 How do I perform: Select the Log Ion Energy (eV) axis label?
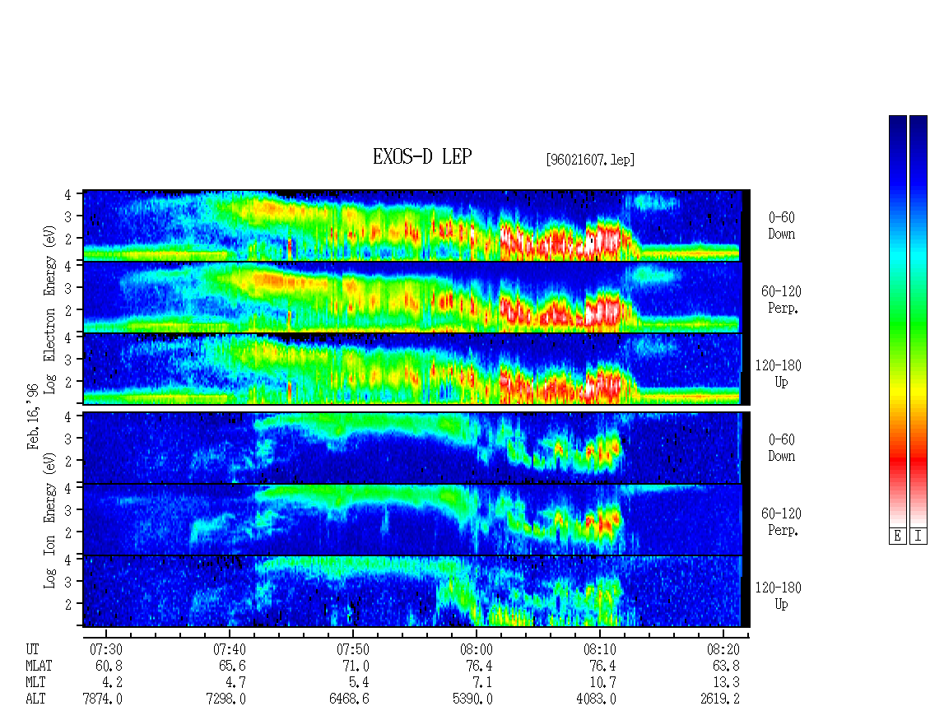point(49,520)
